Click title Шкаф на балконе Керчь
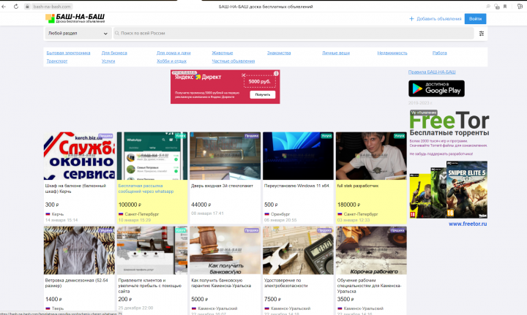This screenshot has width=527, height=315. [x=75, y=189]
